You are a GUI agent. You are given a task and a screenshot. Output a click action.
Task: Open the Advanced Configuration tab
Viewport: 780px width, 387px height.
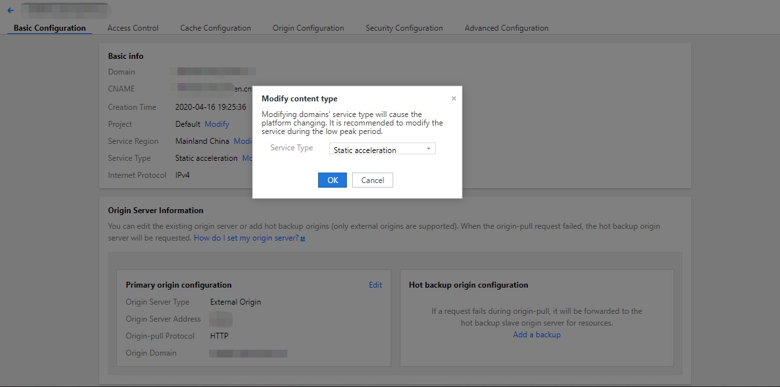[506, 28]
